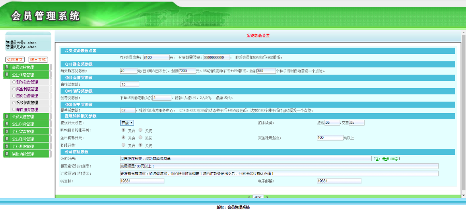Image resolution: width=466 pixels, height=210 pixels.
Task: Click the 提现 fee field containing .05
Action: click(x=332, y=122)
